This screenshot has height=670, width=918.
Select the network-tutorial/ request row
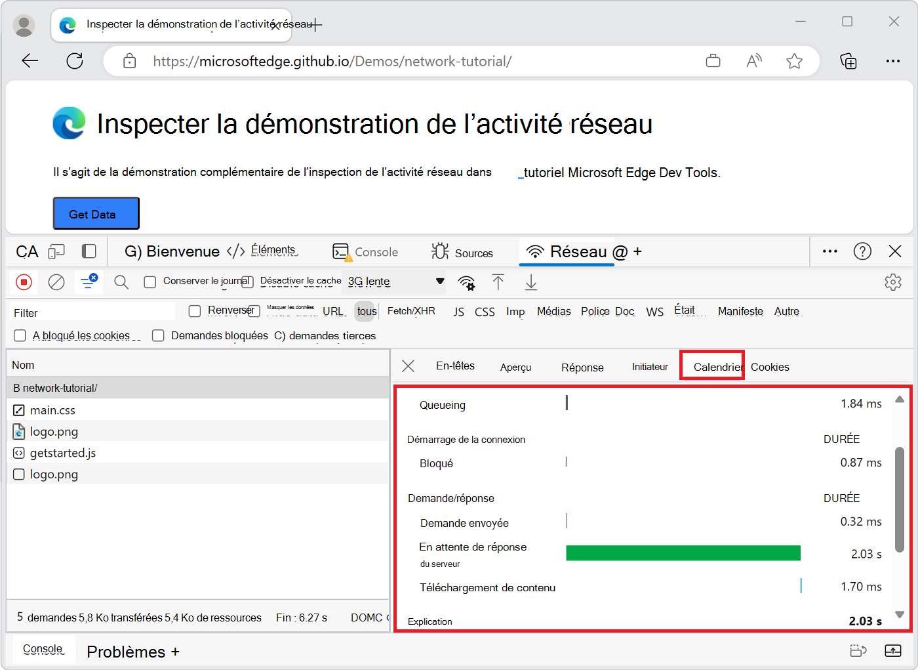click(x=197, y=388)
